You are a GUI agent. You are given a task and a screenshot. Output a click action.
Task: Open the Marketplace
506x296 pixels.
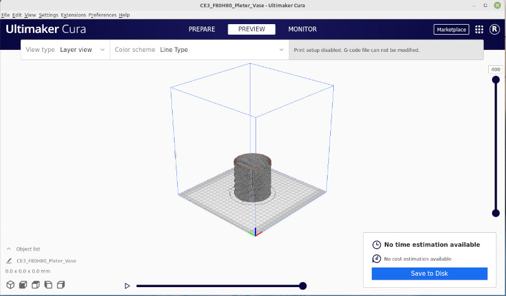coord(451,29)
